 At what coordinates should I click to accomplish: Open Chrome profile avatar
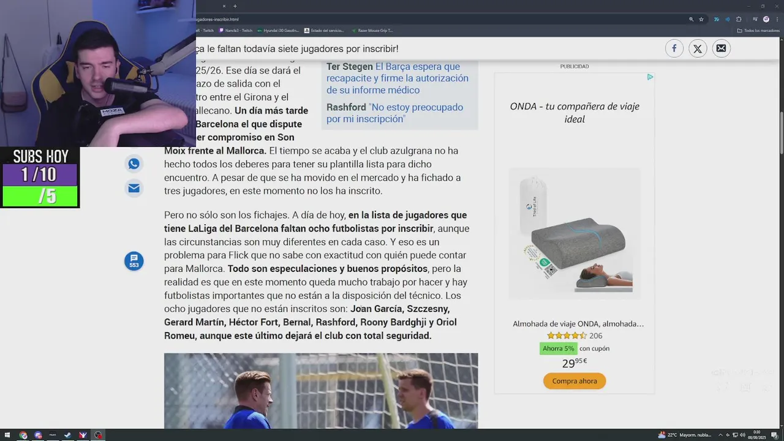766,19
